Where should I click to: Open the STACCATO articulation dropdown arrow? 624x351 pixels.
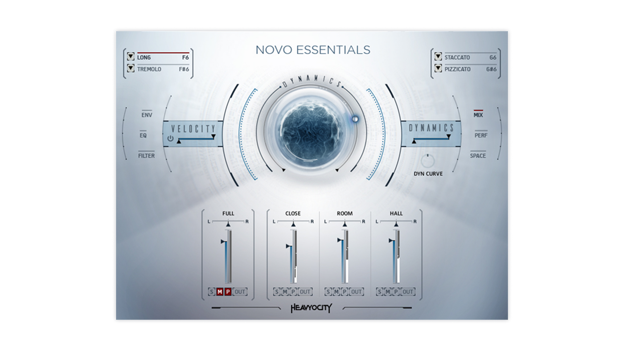click(x=438, y=57)
